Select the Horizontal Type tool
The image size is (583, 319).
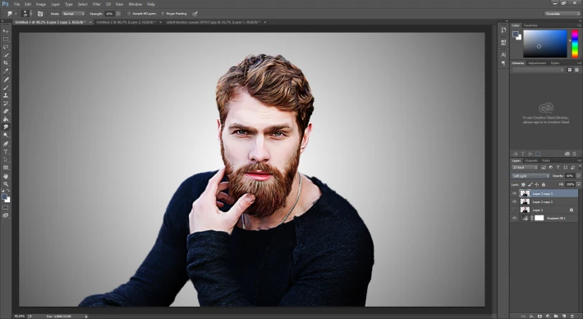coord(6,152)
